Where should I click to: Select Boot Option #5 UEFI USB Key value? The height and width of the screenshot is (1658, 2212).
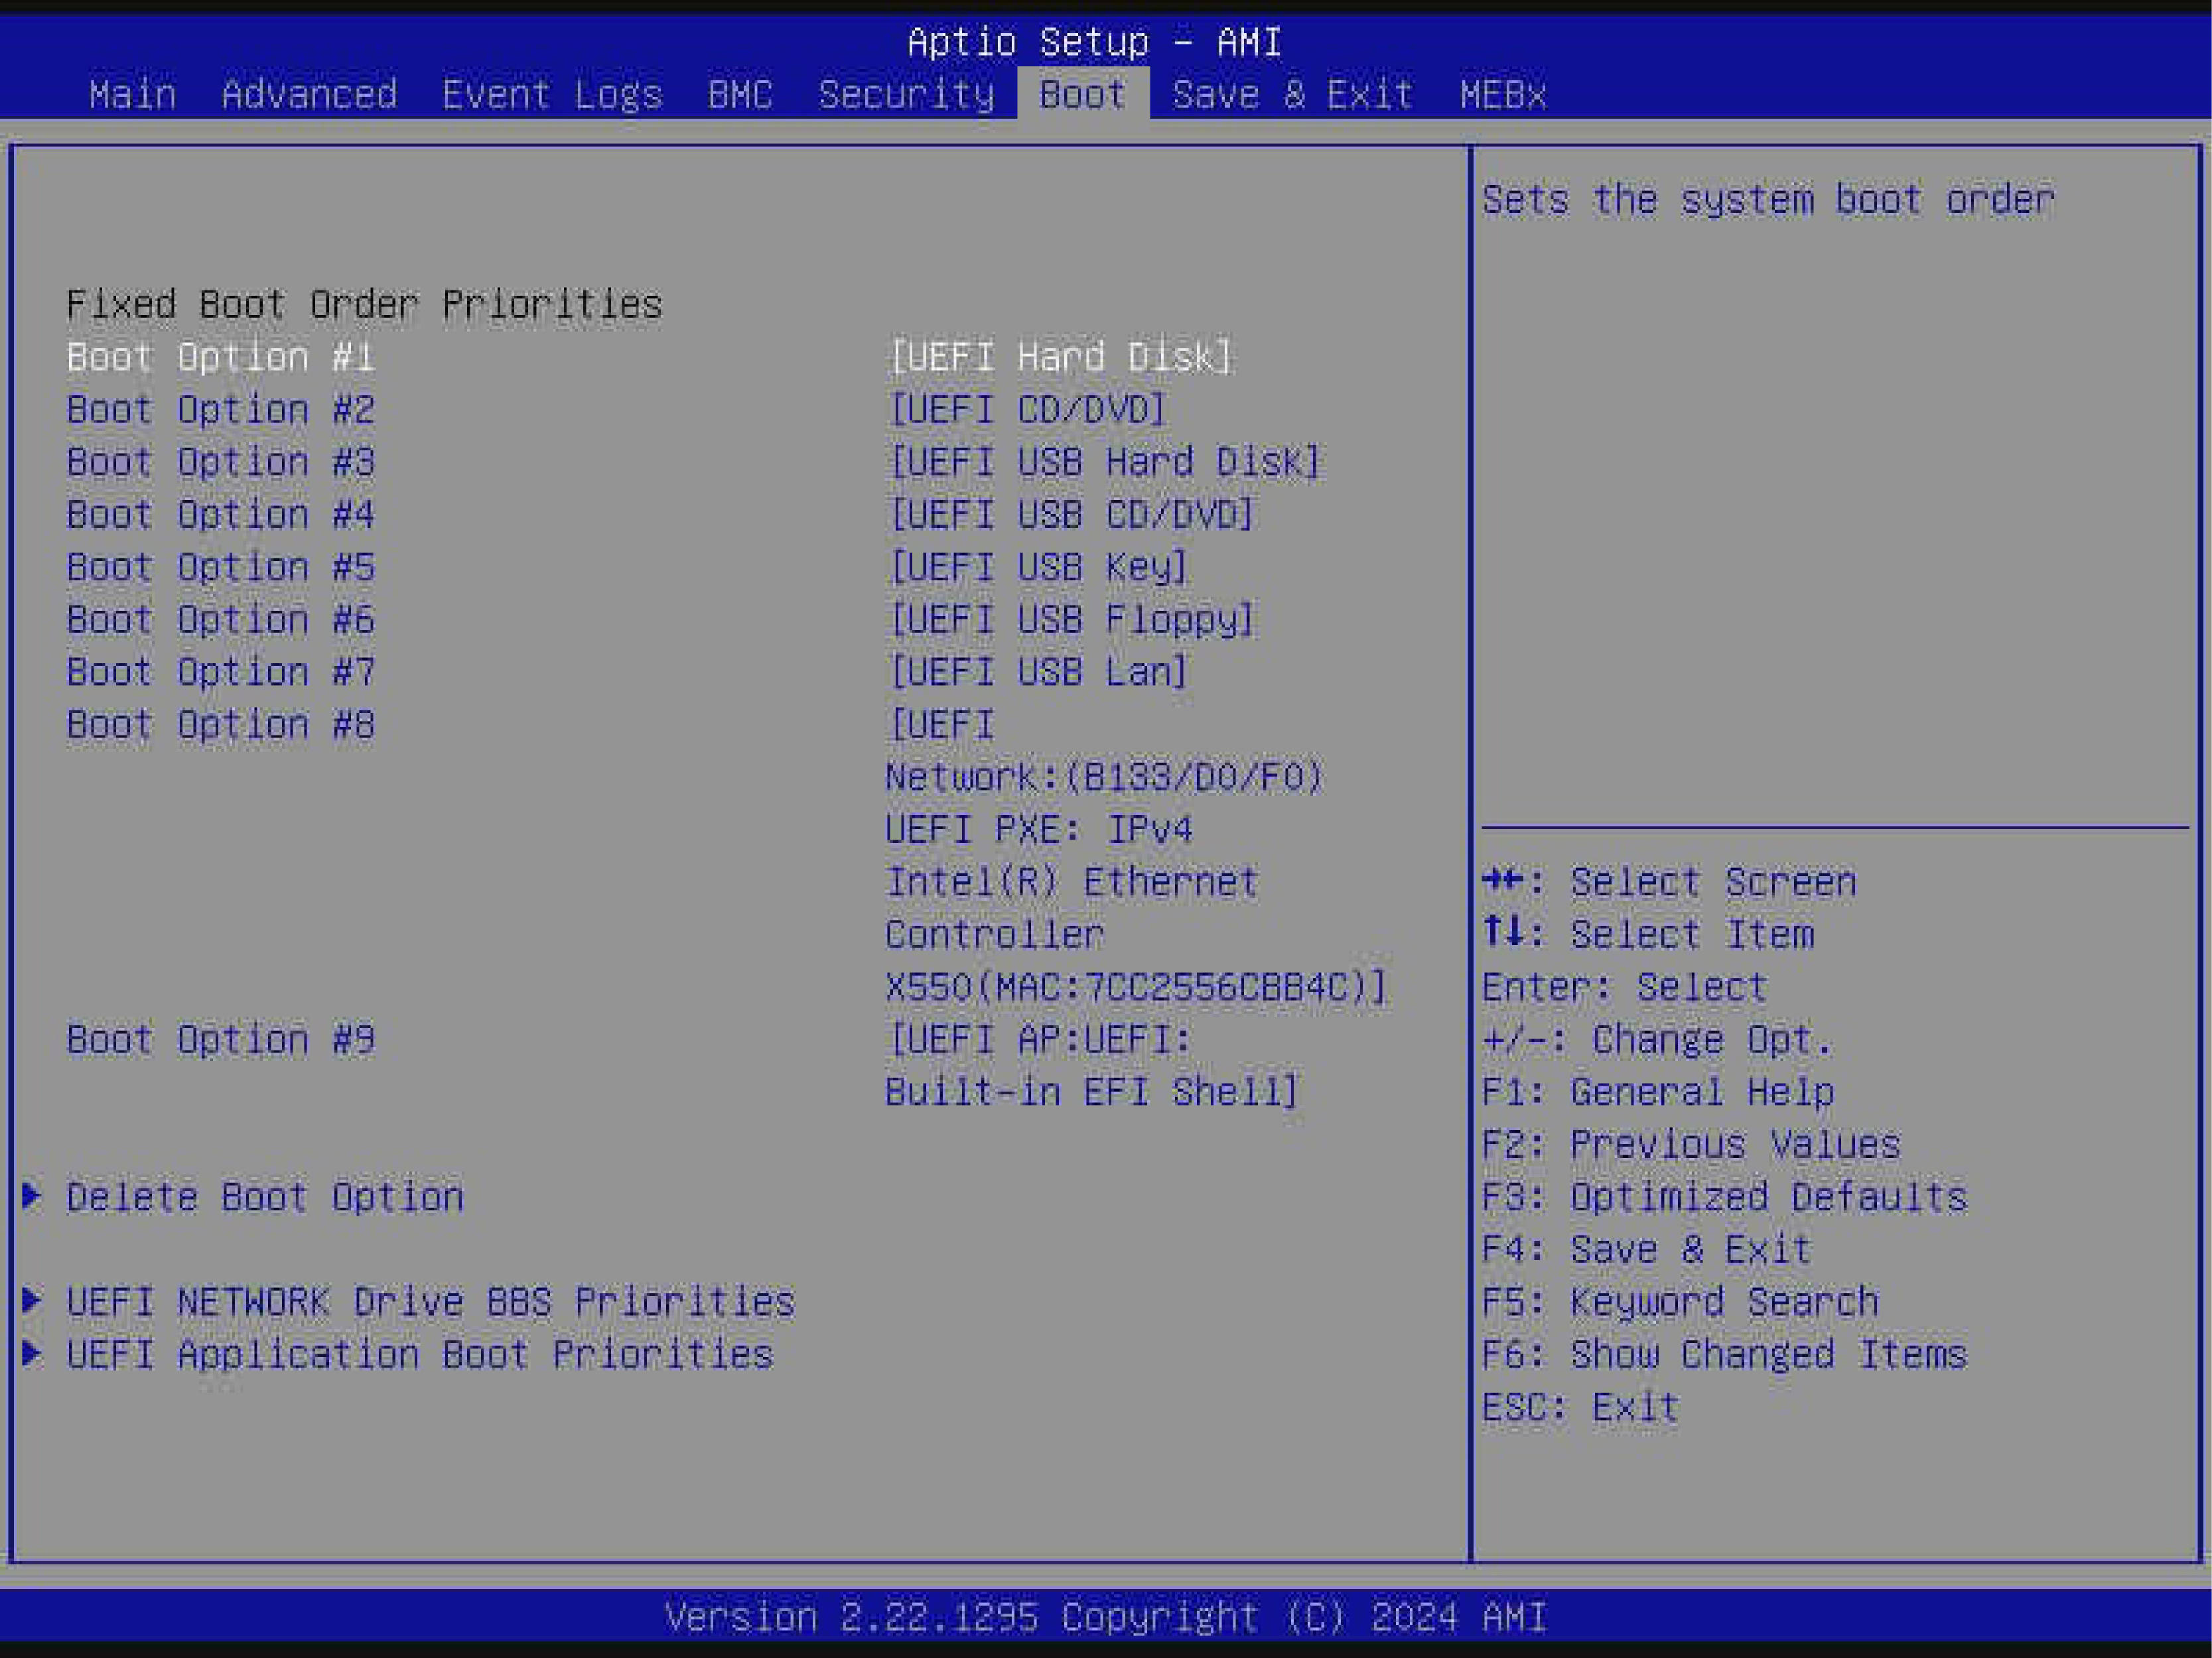(1038, 568)
